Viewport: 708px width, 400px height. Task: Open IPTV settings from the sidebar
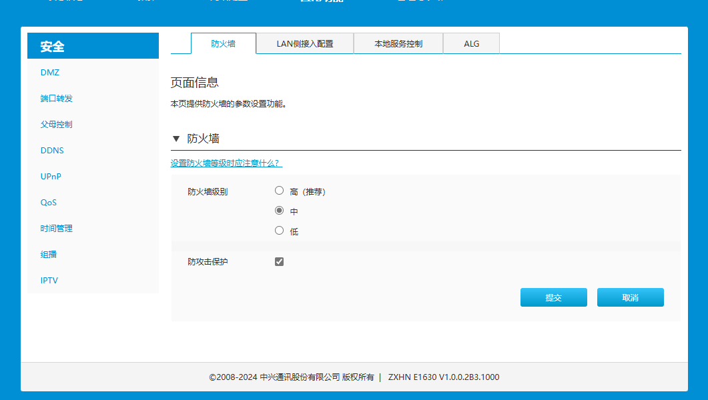coord(48,280)
